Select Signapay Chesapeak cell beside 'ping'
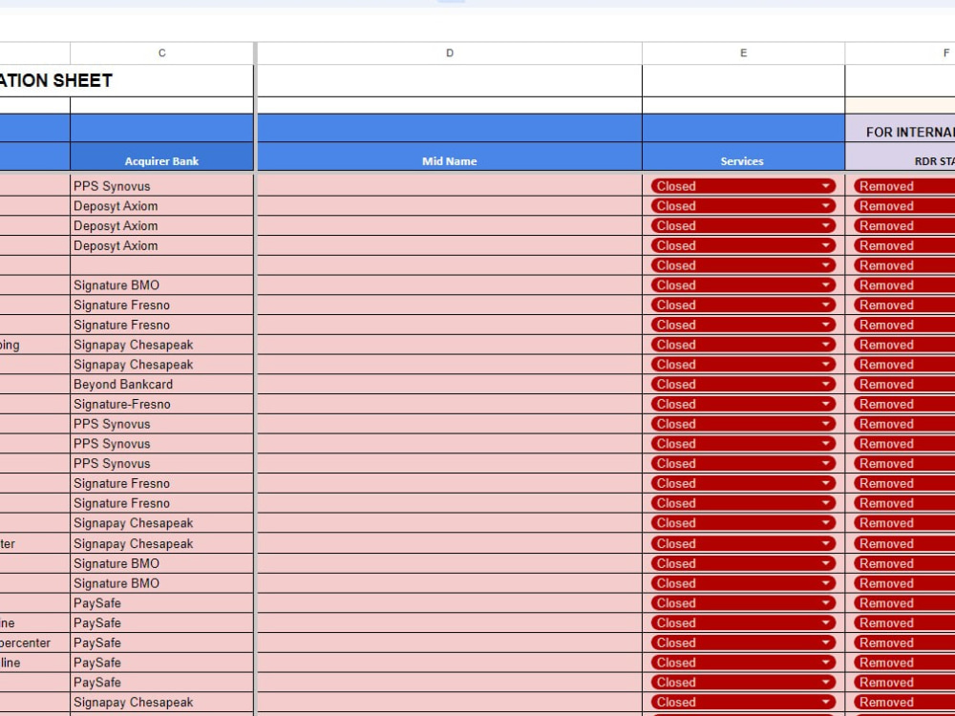The image size is (955, 716). [x=161, y=345]
